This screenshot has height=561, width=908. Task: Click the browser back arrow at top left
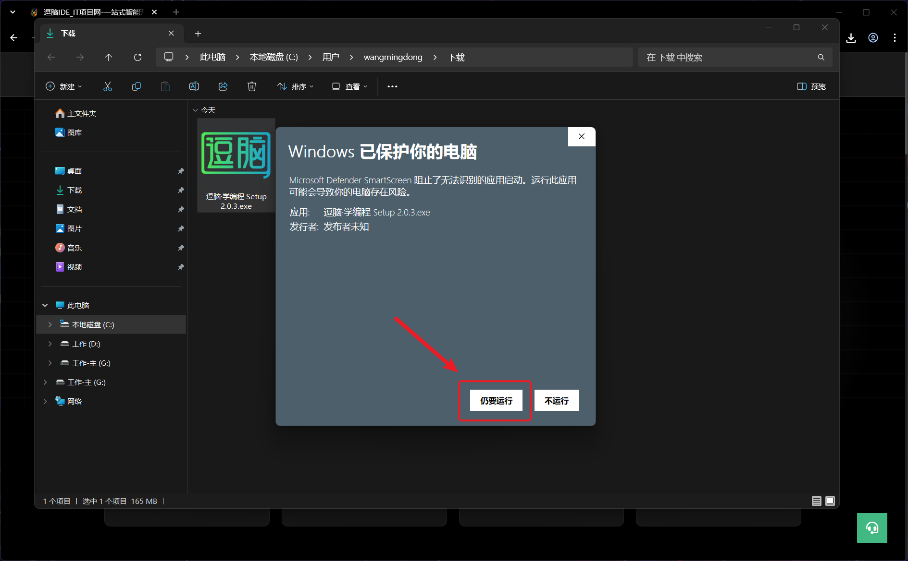pos(13,37)
